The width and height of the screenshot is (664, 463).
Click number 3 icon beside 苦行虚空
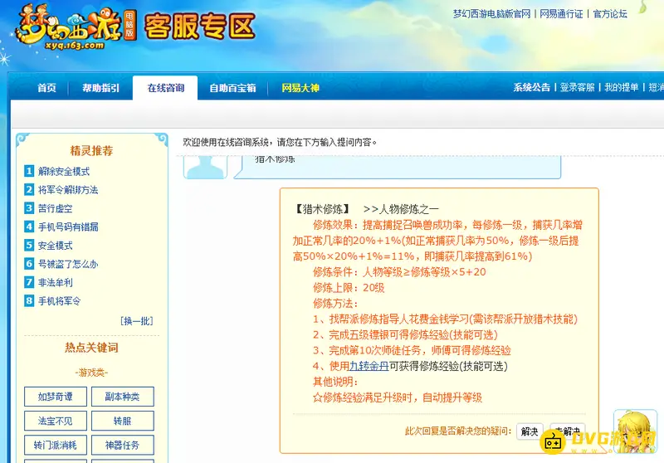[29, 208]
